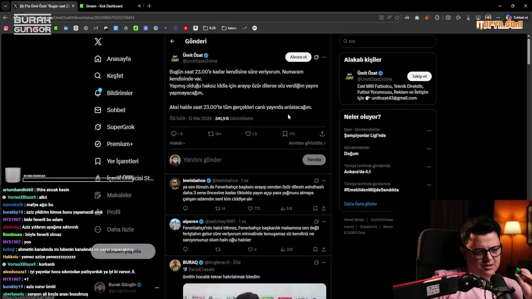Viewport: 532px width, 299px height.
Task: Click the Grok icon on BURAQ's reply
Action: 316,262
